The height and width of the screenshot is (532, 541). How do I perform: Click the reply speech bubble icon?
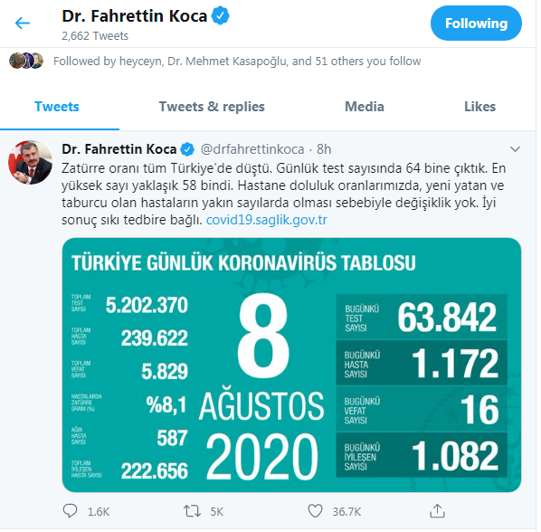[x=70, y=510]
